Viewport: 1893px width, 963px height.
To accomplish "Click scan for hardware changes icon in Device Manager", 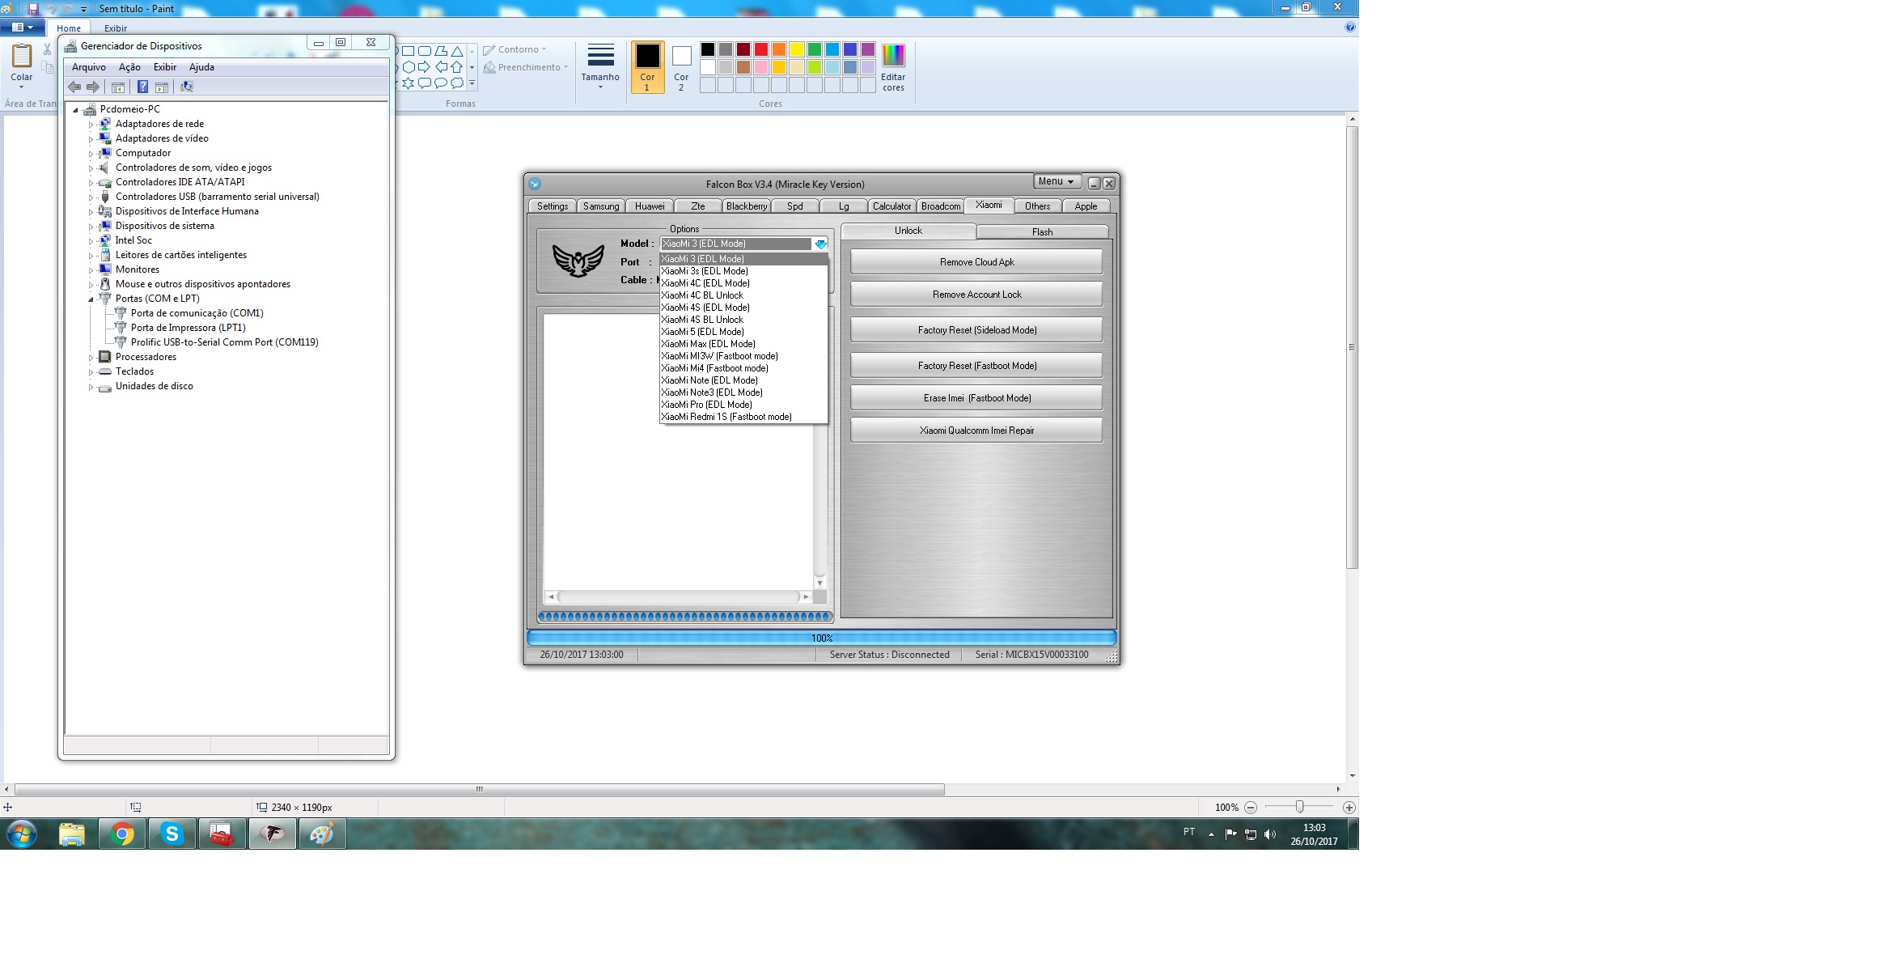I will point(187,87).
